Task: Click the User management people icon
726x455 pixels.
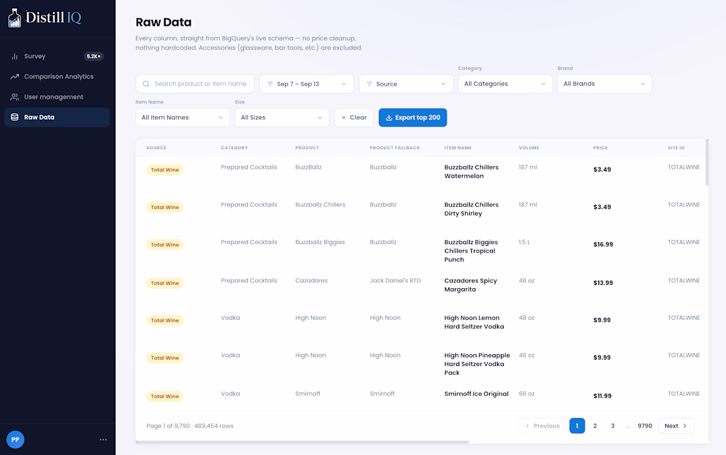Action: (15, 97)
